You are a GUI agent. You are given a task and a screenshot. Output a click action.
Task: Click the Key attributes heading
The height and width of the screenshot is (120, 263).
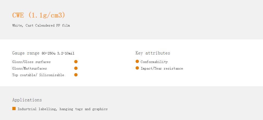coord(153,53)
